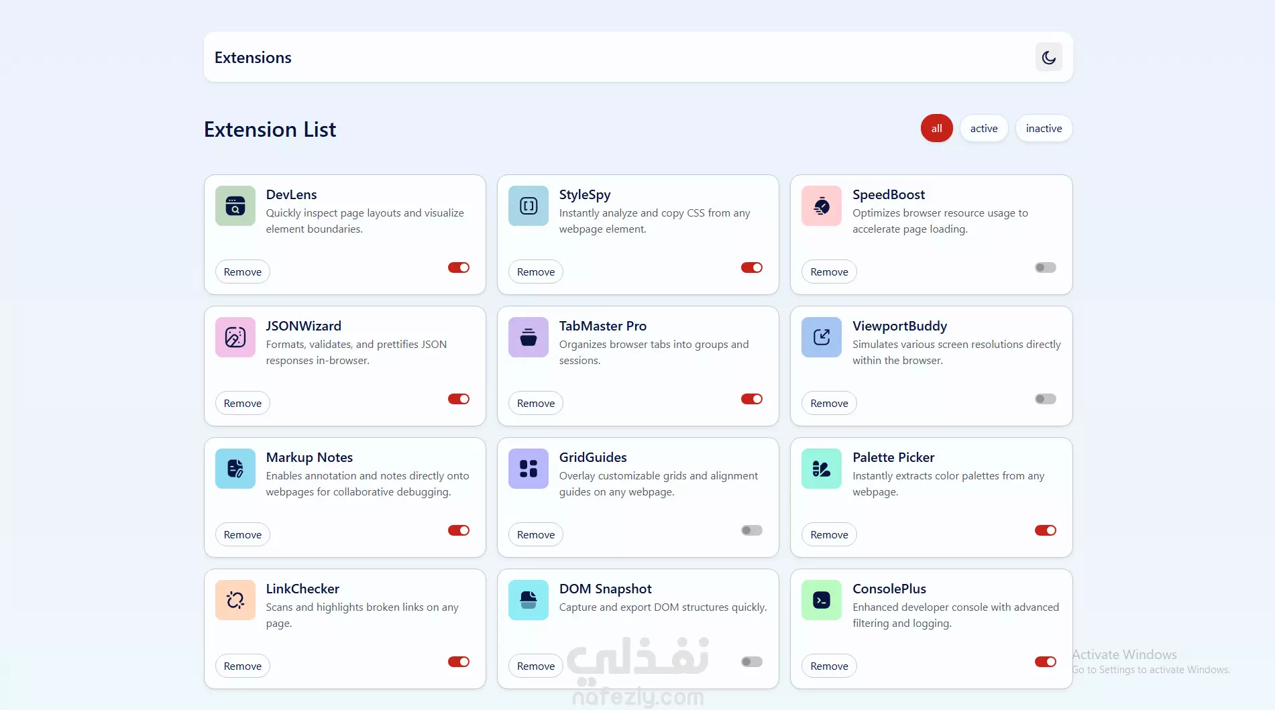The height and width of the screenshot is (710, 1275).
Task: Remove the DOM Snapshot extension
Action: (536, 666)
